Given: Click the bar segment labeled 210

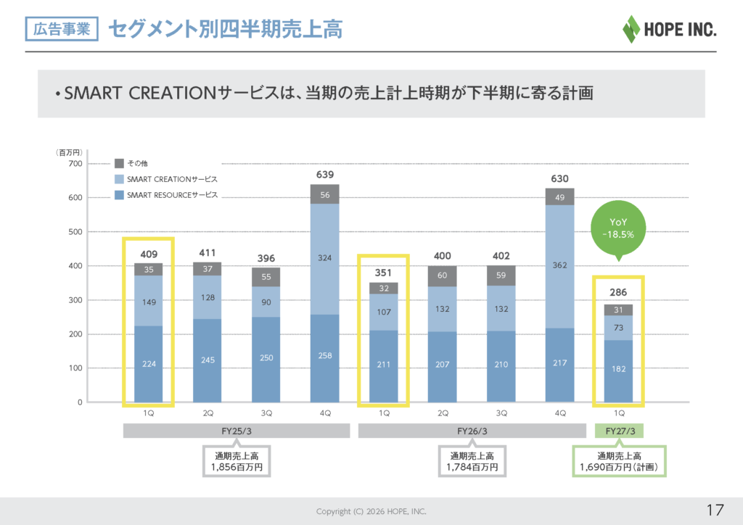Looking at the screenshot, I should coord(501,366).
